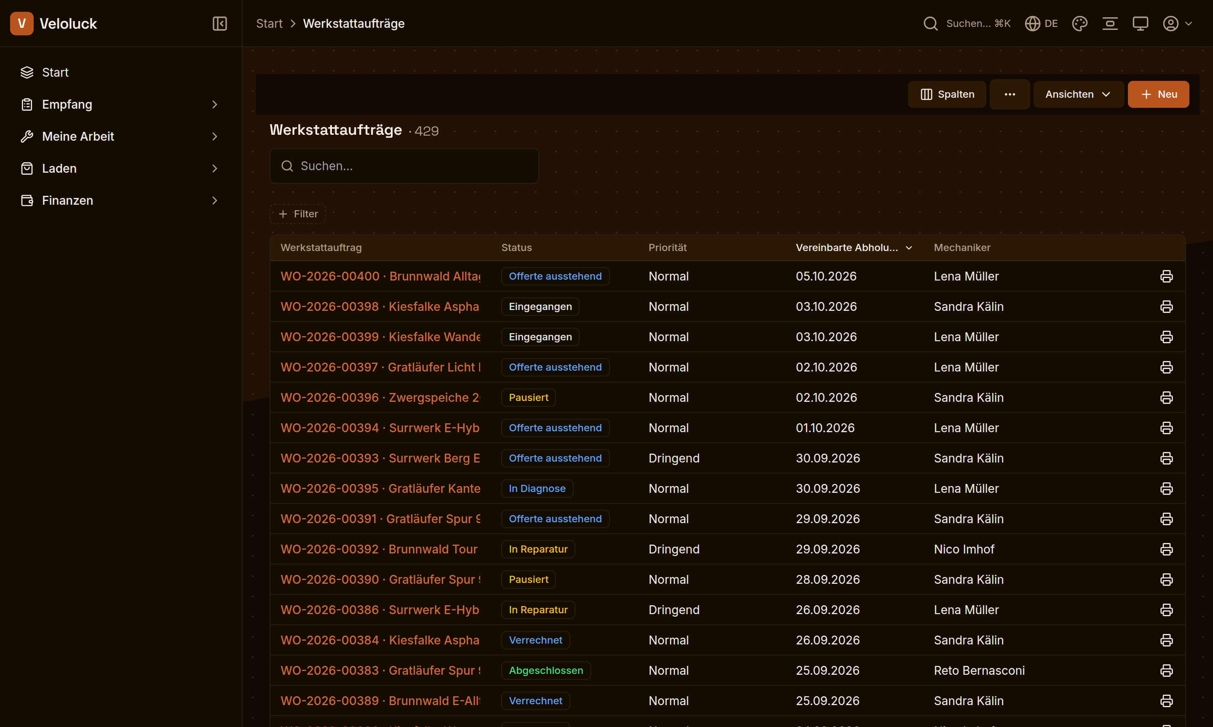Viewport: 1213px width, 727px height.
Task: Open the language globe DE selector
Action: pyautogui.click(x=1041, y=24)
